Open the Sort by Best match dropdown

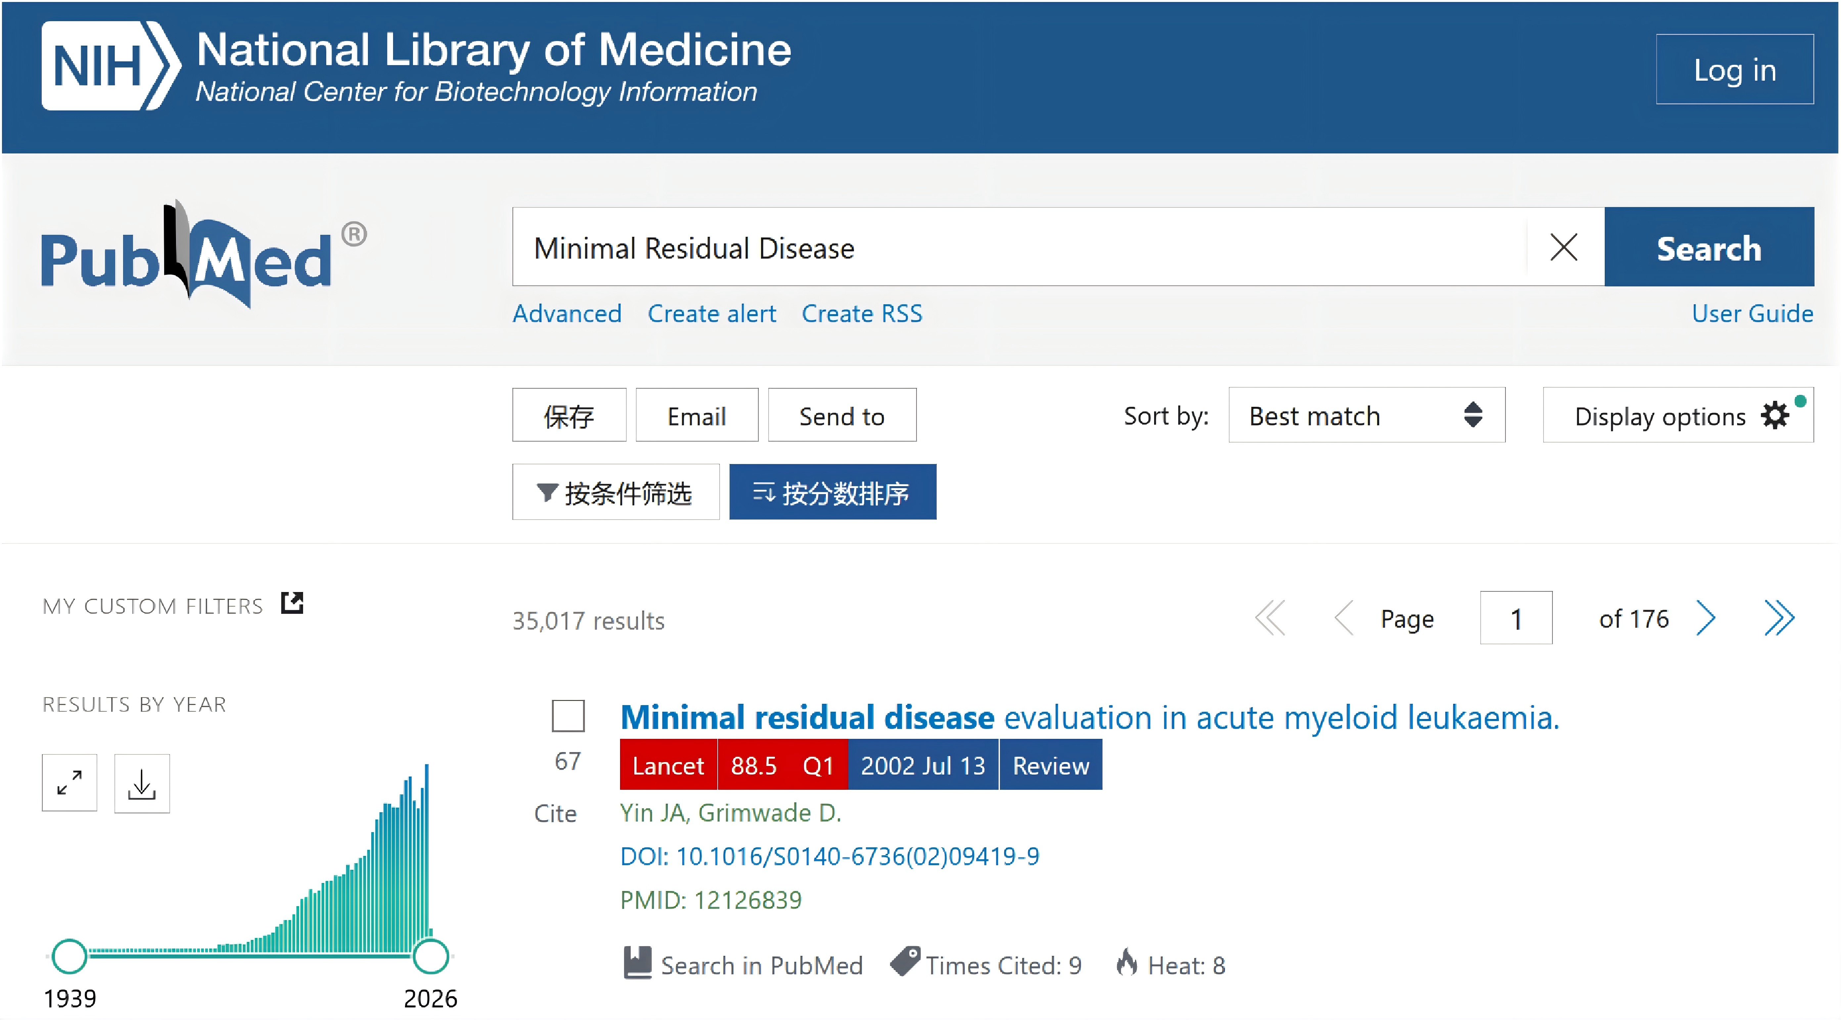[1366, 415]
